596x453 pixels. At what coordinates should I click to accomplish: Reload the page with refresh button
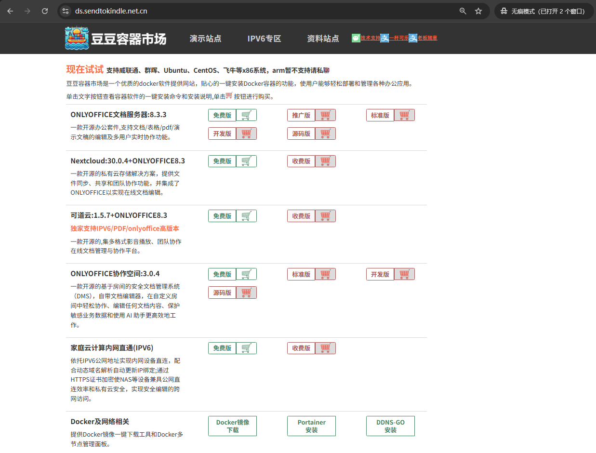click(x=45, y=11)
